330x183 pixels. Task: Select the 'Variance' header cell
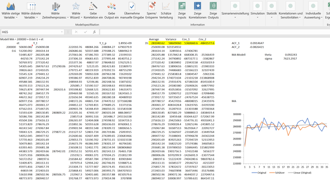(x=170, y=39)
